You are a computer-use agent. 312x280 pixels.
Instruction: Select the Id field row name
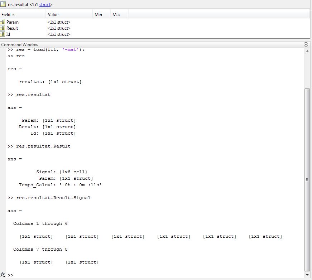pyautogui.click(x=8, y=34)
